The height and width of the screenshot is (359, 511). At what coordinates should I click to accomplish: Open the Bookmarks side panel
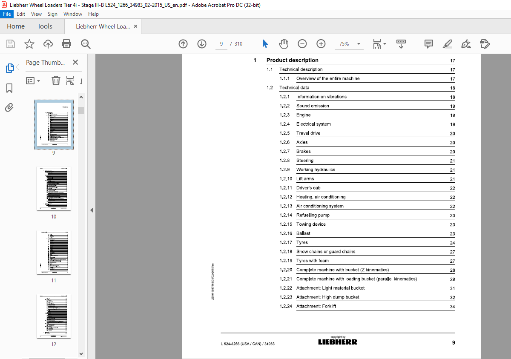click(9, 88)
